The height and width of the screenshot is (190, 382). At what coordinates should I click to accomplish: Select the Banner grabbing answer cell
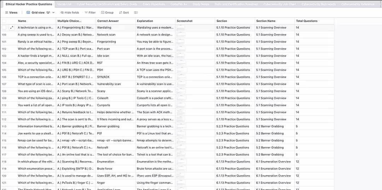[108, 126]
